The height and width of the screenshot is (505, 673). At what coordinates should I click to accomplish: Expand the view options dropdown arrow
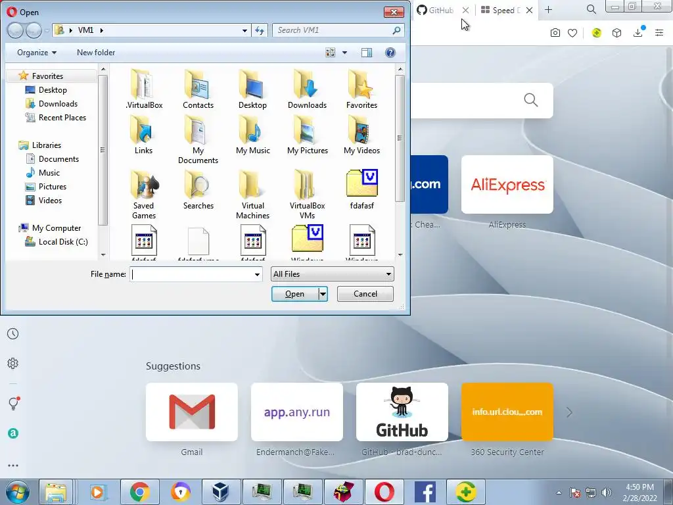click(344, 53)
